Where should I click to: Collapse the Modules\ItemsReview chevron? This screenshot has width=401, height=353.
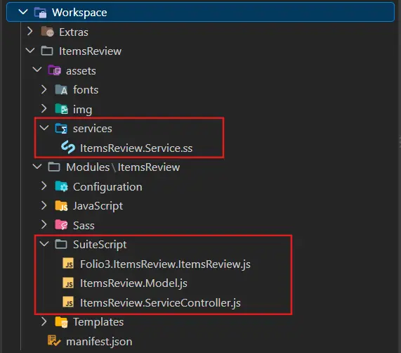[x=37, y=167]
